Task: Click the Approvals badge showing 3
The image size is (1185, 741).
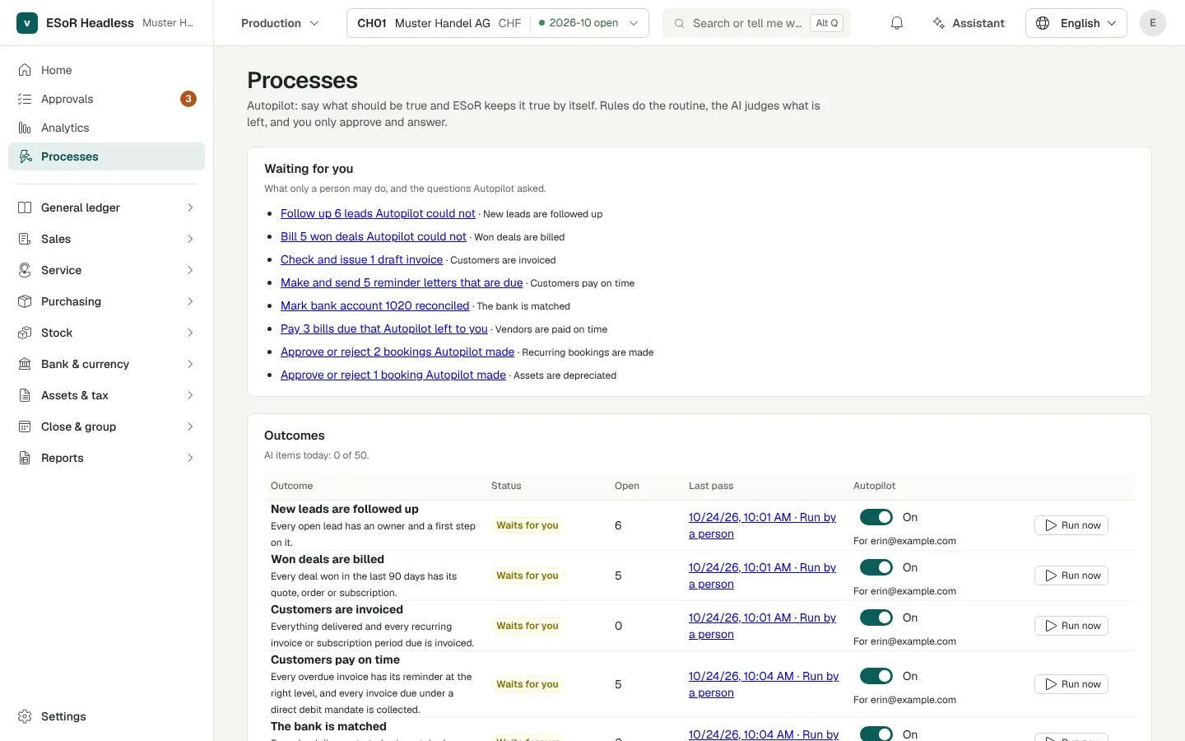Action: [188, 99]
